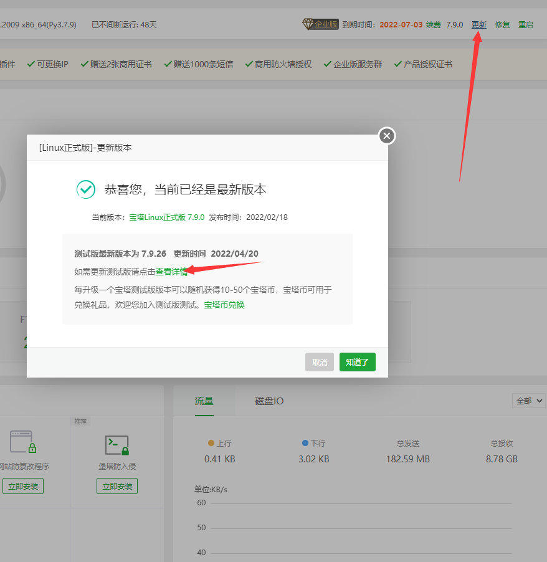Screen dimensions: 547x562
Task: Click the 产品授权证书 feature item
Action: 424,64
